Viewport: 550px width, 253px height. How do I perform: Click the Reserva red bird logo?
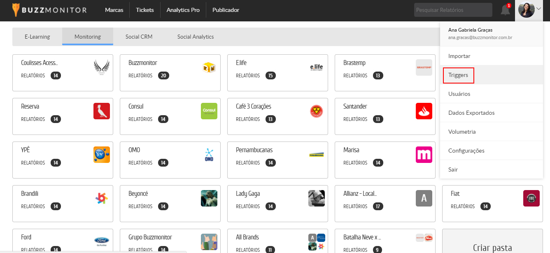coord(102,111)
